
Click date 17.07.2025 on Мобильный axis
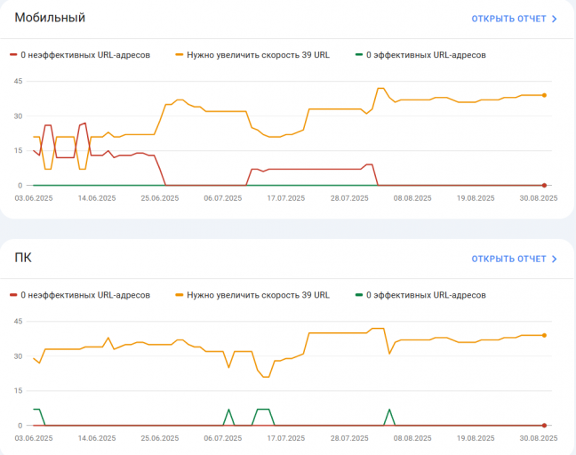286,198
